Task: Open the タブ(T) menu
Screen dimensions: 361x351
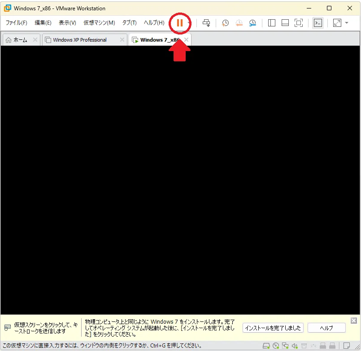Action: (129, 22)
